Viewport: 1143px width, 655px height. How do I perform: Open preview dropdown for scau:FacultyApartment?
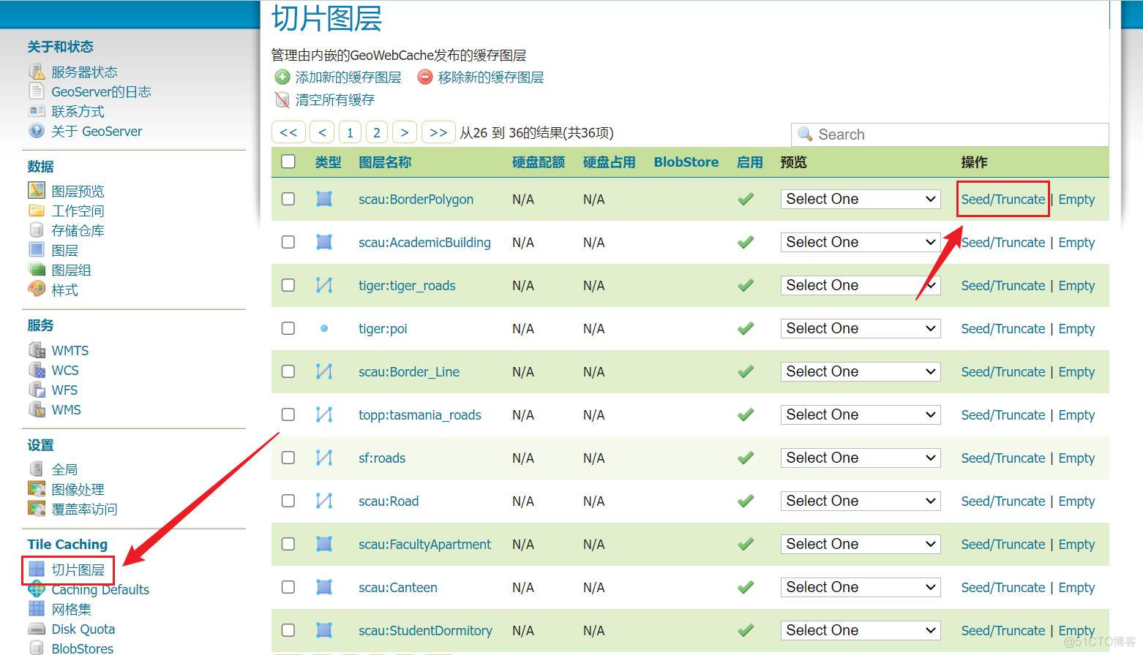pos(861,544)
